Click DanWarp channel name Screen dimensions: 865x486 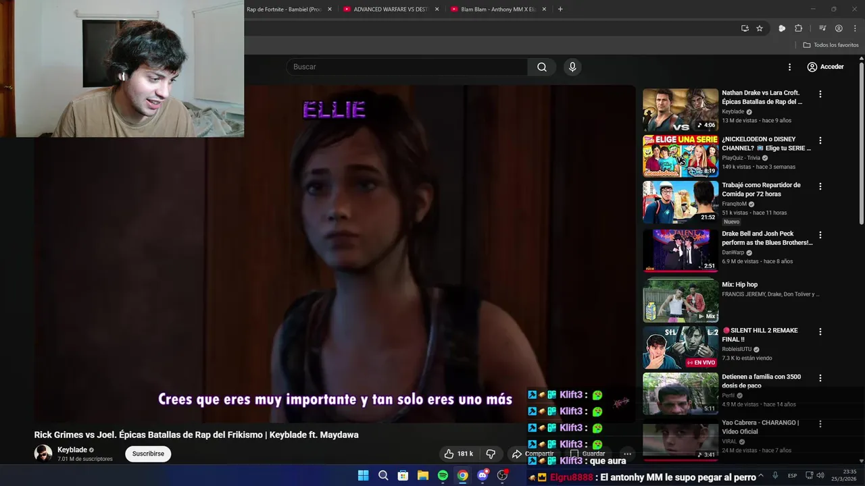(x=733, y=252)
